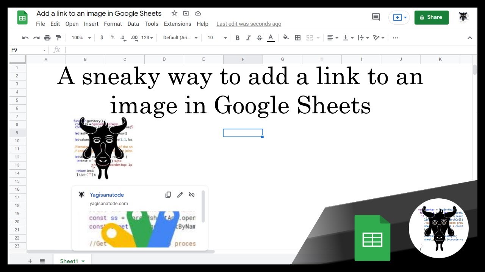Open the all sheets list
This screenshot has height=272, width=485.
coord(42,261)
